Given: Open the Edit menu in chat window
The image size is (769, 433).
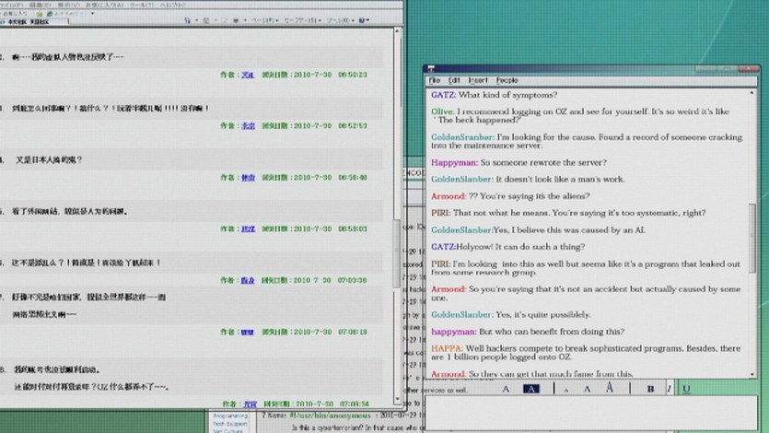Looking at the screenshot, I should (x=455, y=81).
